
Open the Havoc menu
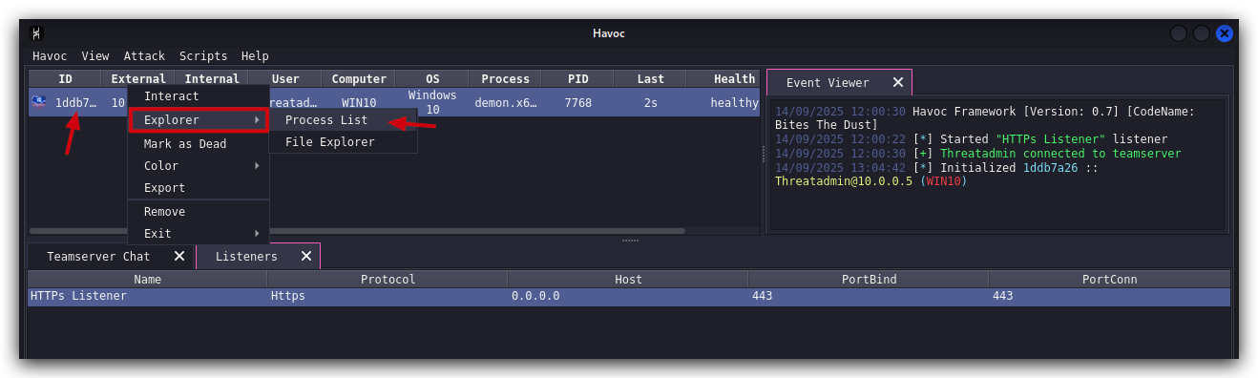(x=50, y=56)
